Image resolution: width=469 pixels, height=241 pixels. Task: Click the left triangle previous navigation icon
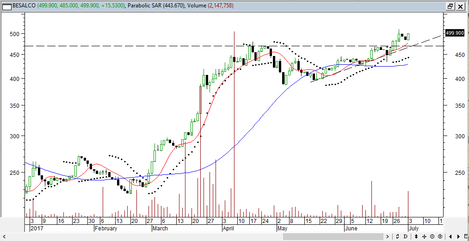(x=450, y=236)
